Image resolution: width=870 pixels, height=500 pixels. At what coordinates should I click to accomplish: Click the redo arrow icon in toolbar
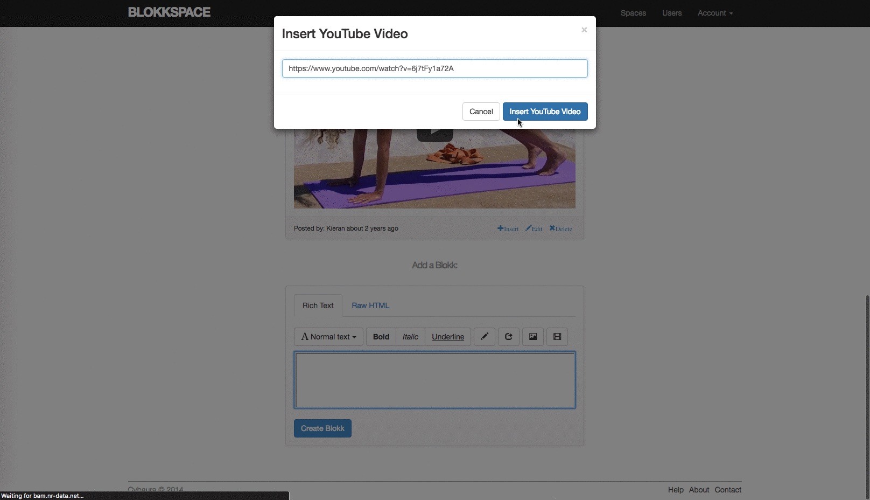[509, 337]
